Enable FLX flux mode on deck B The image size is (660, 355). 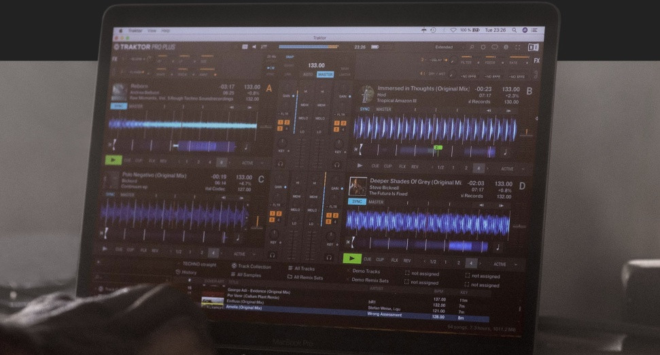[402, 167]
